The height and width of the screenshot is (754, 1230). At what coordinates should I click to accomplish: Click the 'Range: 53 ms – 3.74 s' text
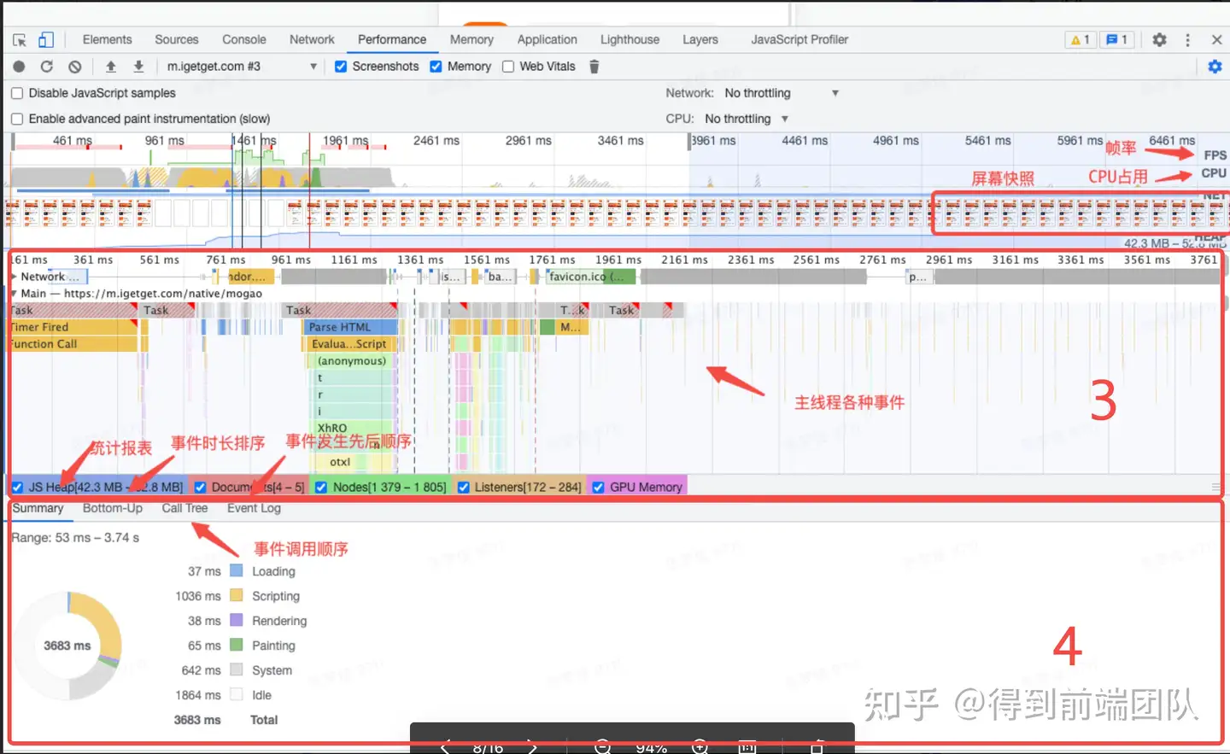(x=75, y=538)
